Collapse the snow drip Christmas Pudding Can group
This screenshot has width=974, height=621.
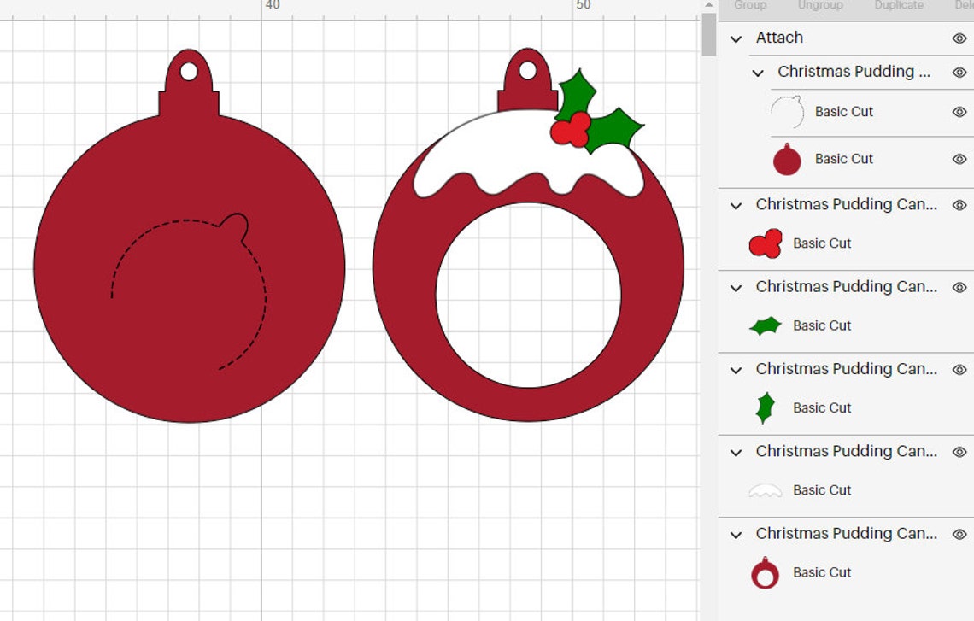736,453
